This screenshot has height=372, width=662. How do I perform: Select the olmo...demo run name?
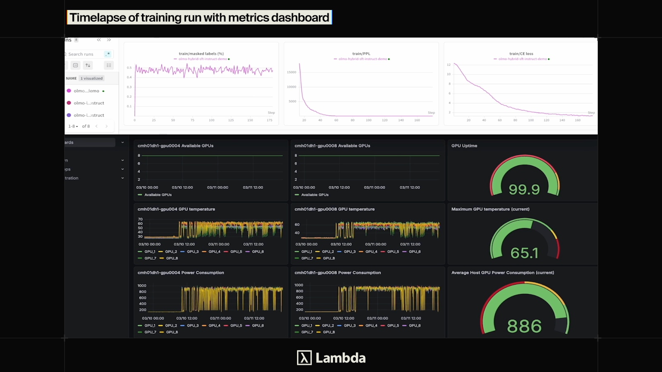pos(86,91)
